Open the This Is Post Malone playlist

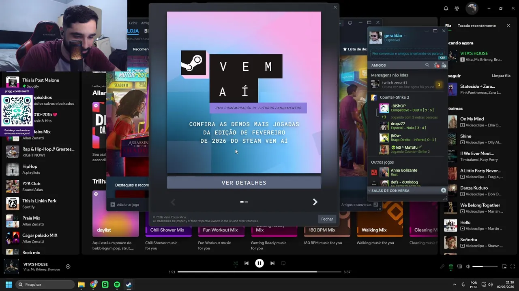click(x=40, y=83)
